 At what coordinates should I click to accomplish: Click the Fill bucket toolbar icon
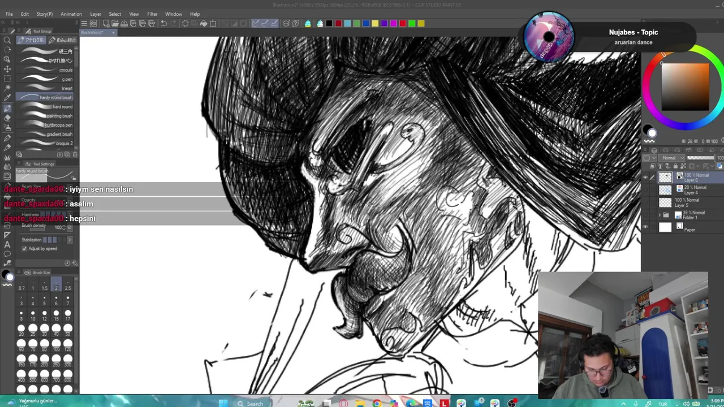coord(203,23)
